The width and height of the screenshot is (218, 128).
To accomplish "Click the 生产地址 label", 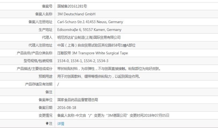I will (x=45, y=30).
